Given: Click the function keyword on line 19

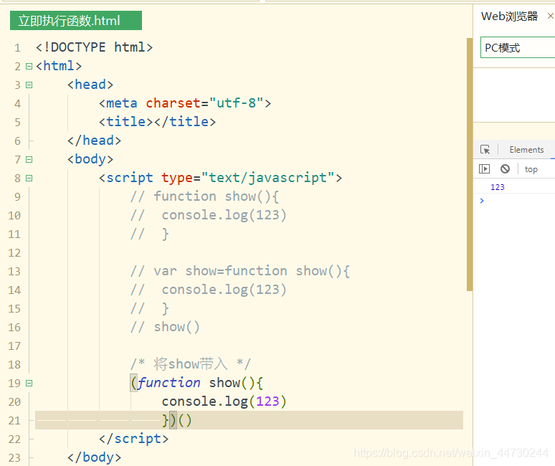Looking at the screenshot, I should pos(169,383).
